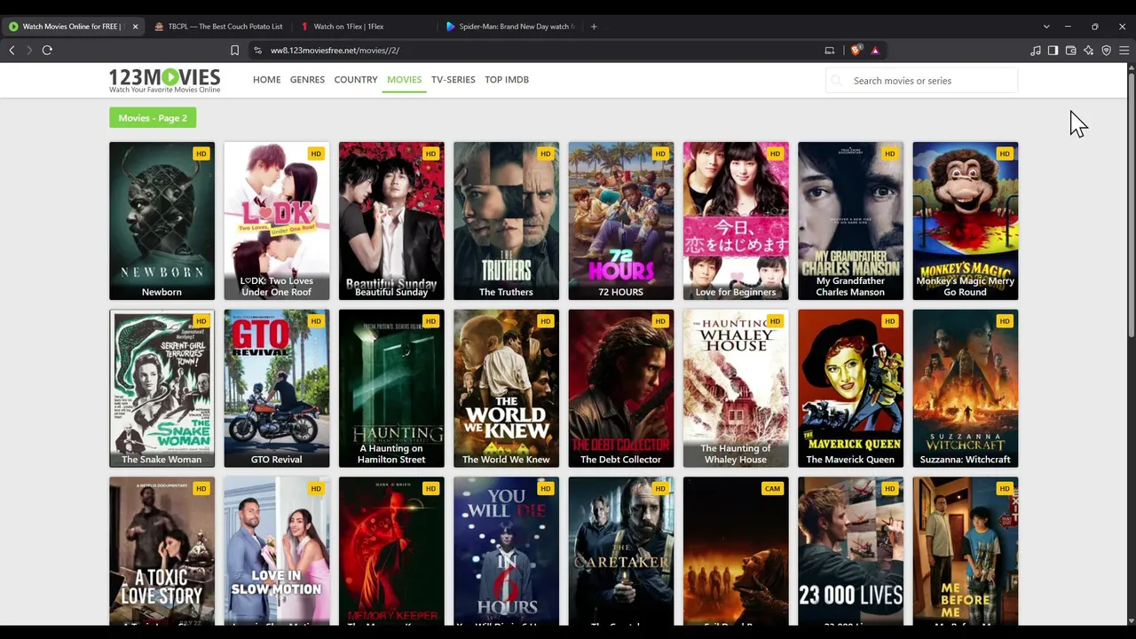Click the cast screen icon in address bar

pyautogui.click(x=830, y=51)
